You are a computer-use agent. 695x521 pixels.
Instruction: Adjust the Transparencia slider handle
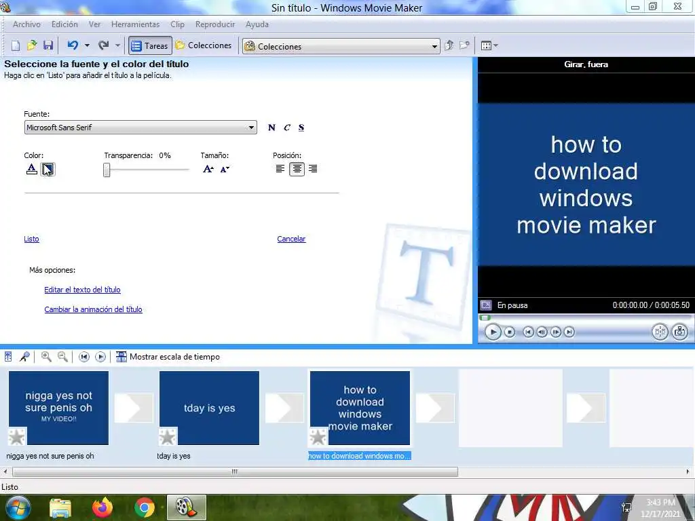pyautogui.click(x=107, y=170)
